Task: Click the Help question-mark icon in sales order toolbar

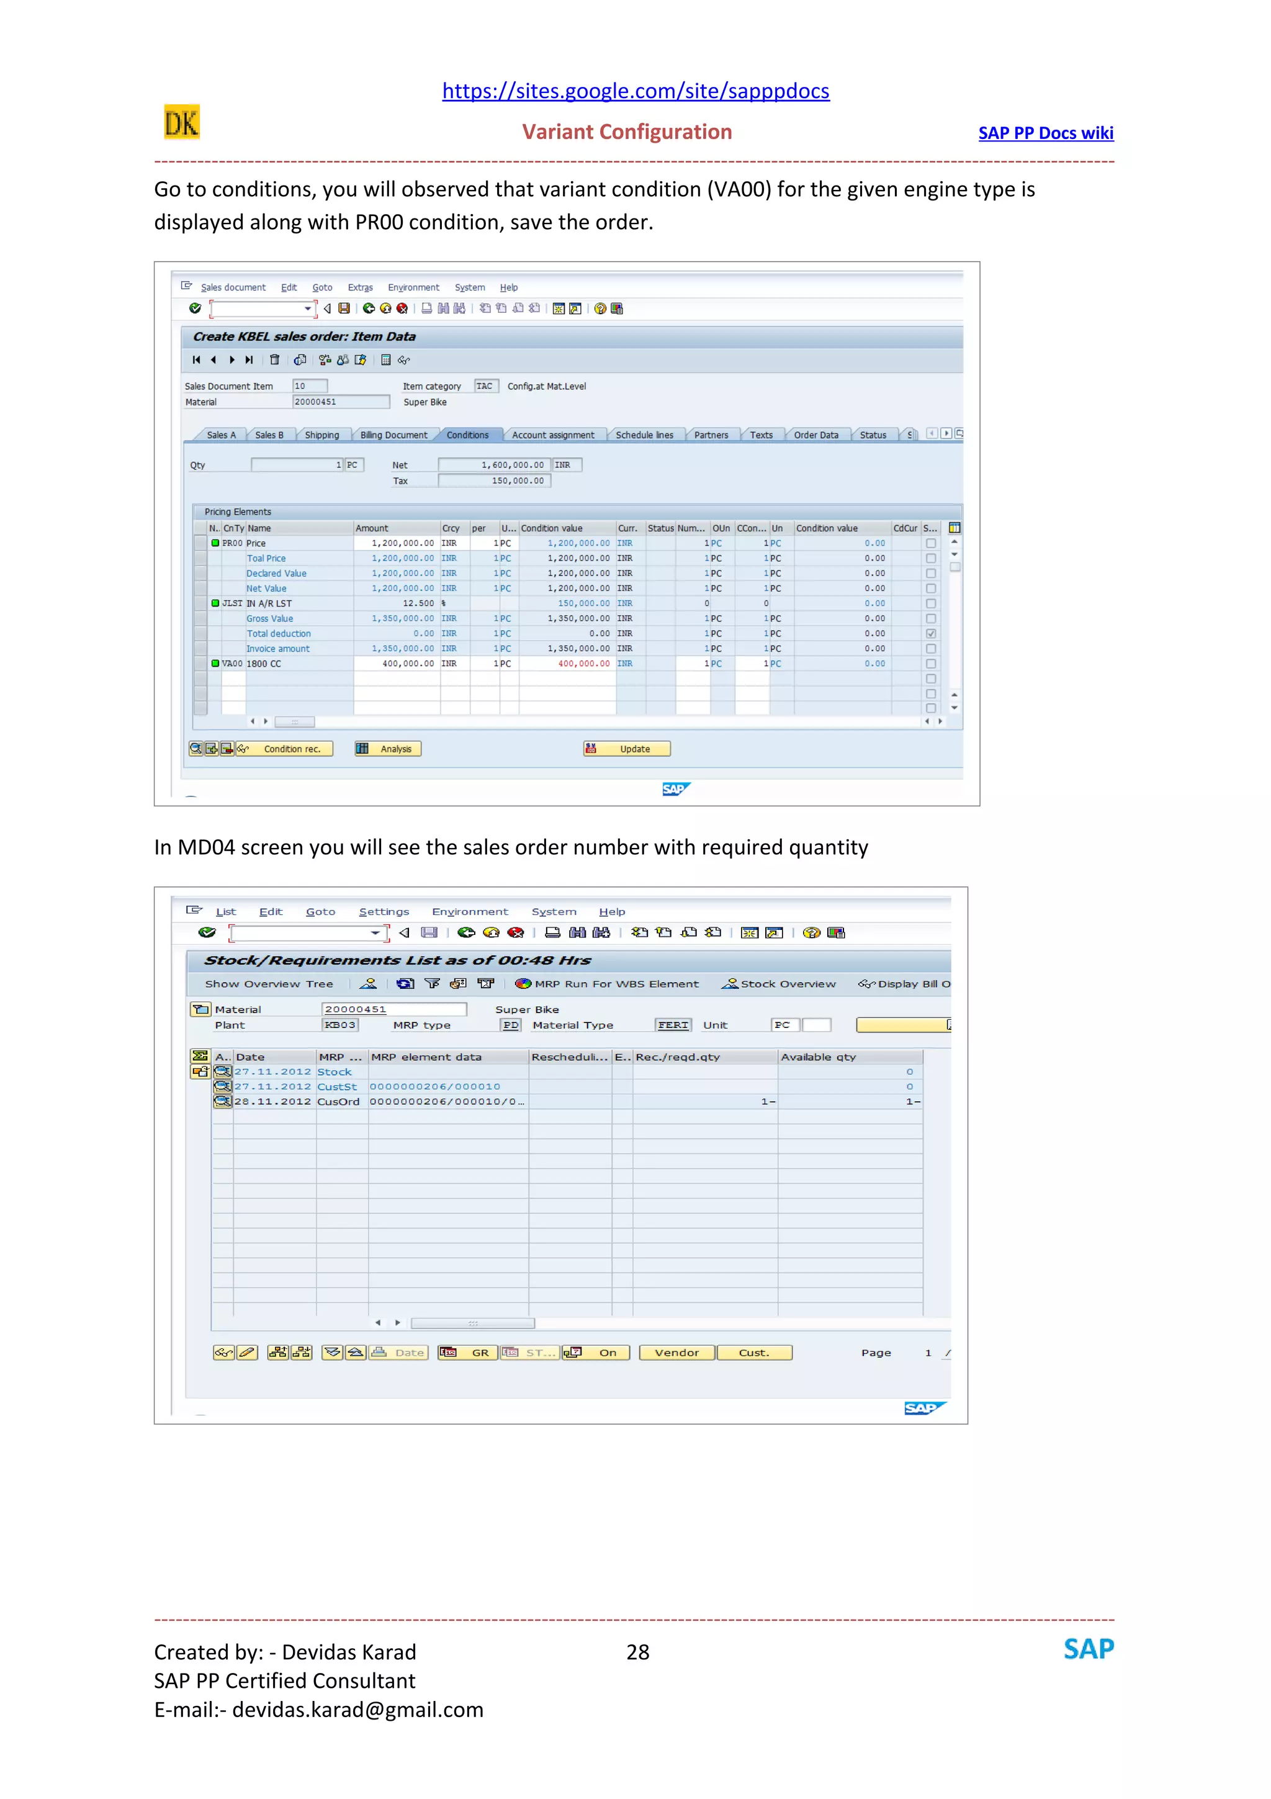Action: point(600,309)
